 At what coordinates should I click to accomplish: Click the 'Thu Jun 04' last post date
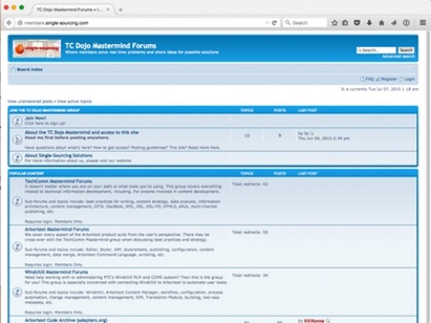coord(324,138)
